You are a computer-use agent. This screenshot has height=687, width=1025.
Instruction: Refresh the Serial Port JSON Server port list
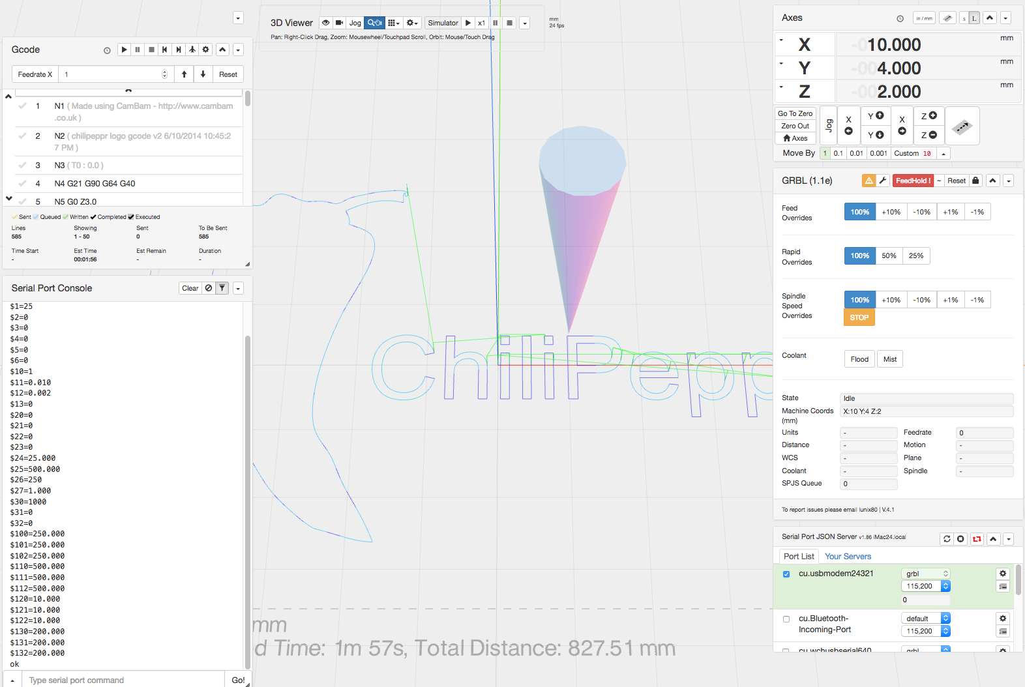(947, 539)
